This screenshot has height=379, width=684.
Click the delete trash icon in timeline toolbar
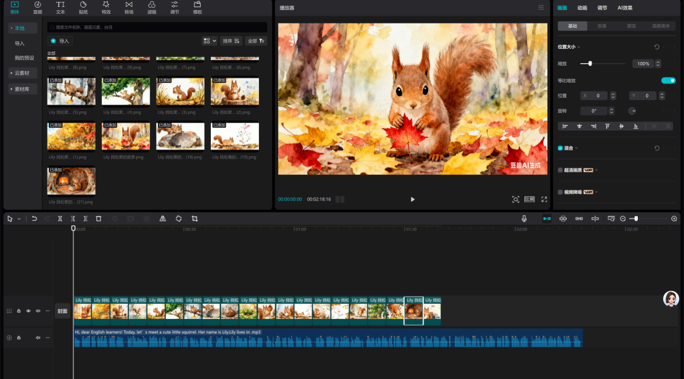[98, 218]
